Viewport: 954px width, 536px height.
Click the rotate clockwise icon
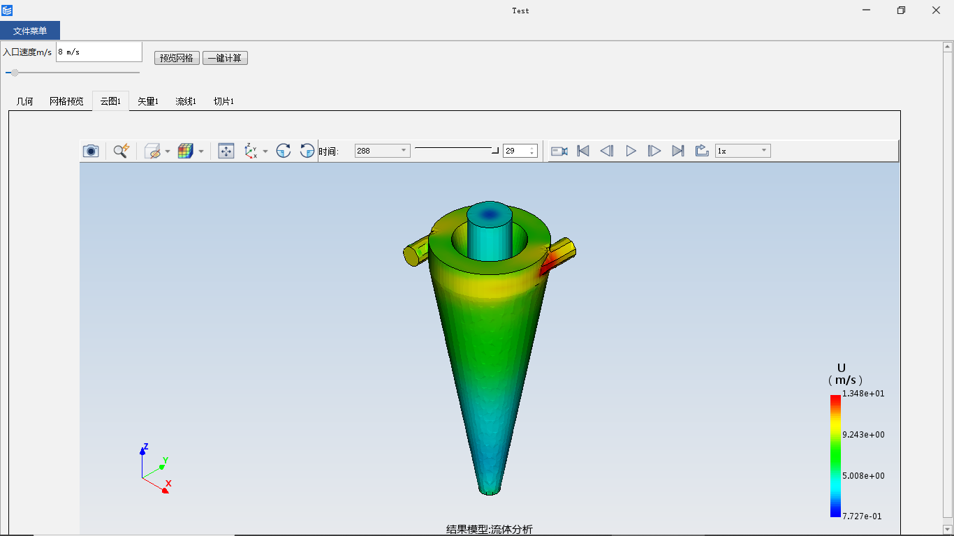(284, 151)
